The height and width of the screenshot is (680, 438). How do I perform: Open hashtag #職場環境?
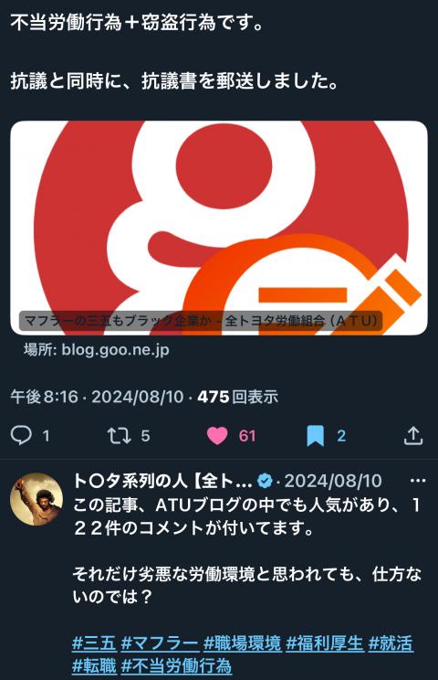pos(243,643)
